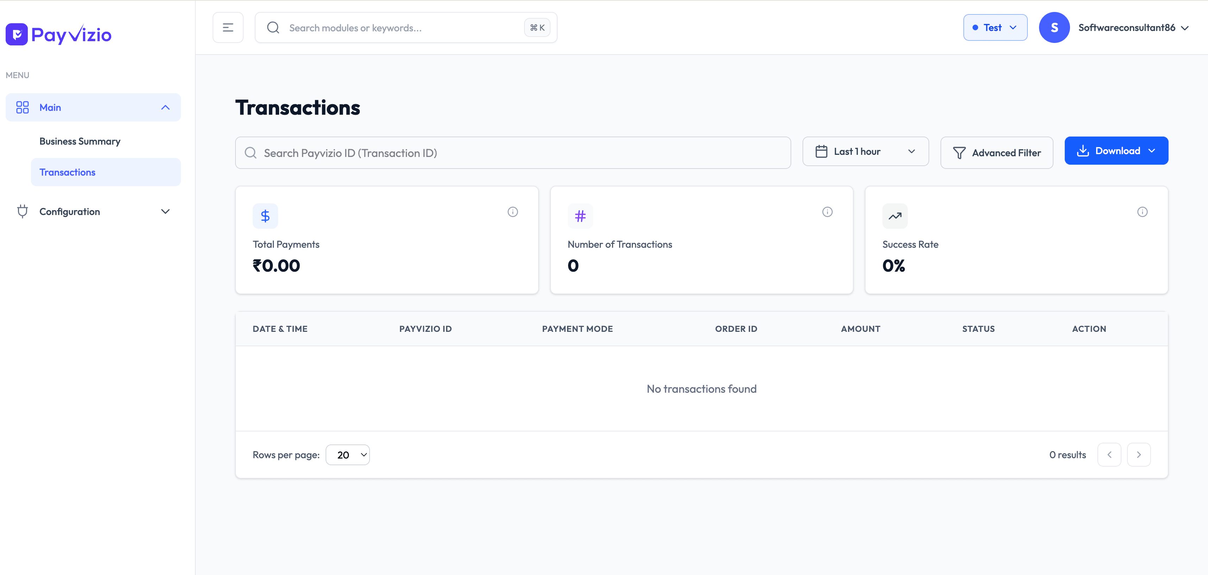Open the Last 1 hour time range dropdown
1208x575 pixels.
865,151
